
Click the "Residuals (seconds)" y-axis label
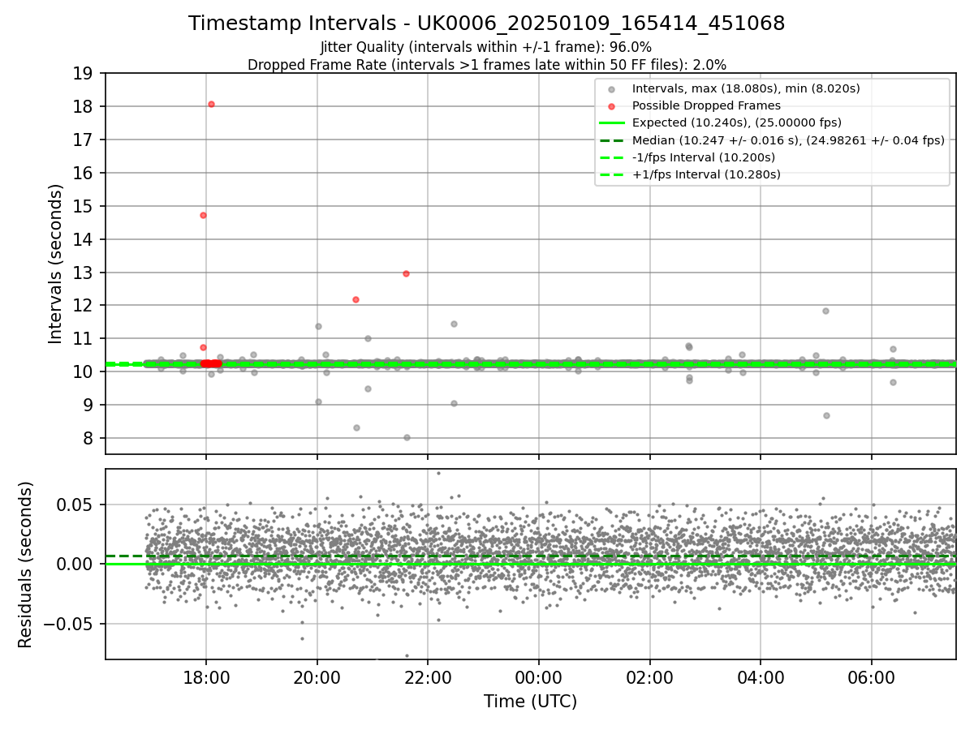[25, 564]
